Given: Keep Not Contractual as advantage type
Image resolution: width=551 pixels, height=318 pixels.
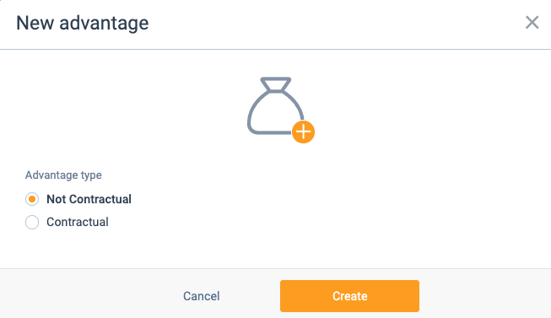Looking at the screenshot, I should (x=32, y=199).
